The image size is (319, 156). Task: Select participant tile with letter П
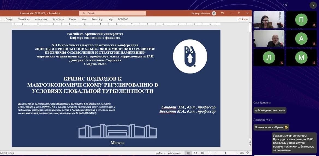click(301, 20)
